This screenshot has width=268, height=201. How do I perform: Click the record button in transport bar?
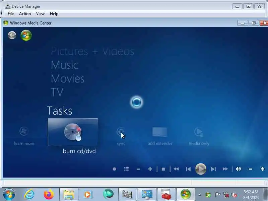click(114, 169)
